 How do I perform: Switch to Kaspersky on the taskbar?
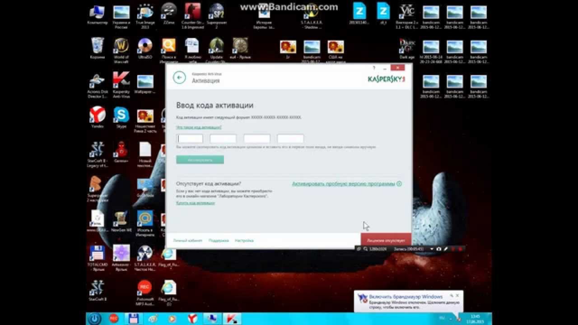tap(233, 319)
